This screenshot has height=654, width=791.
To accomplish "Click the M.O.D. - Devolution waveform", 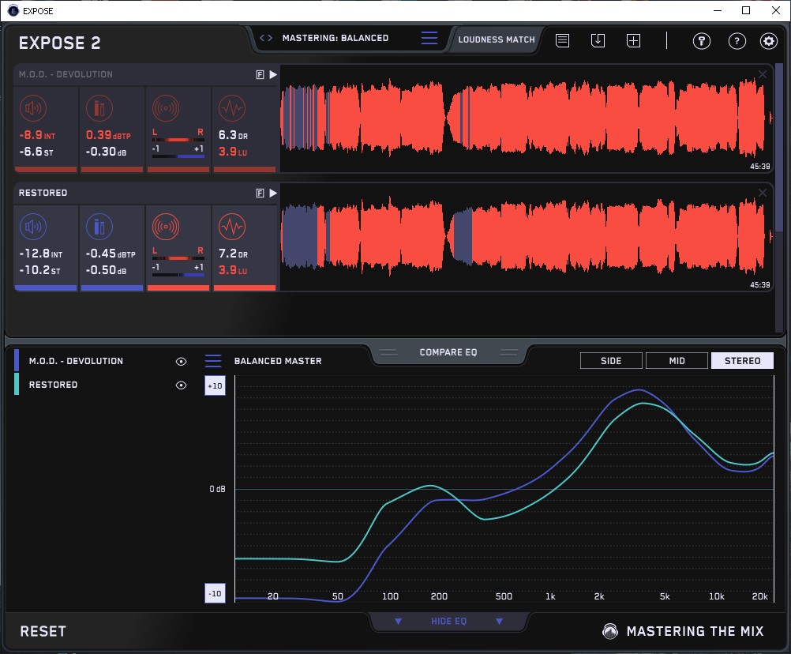I will click(527, 118).
